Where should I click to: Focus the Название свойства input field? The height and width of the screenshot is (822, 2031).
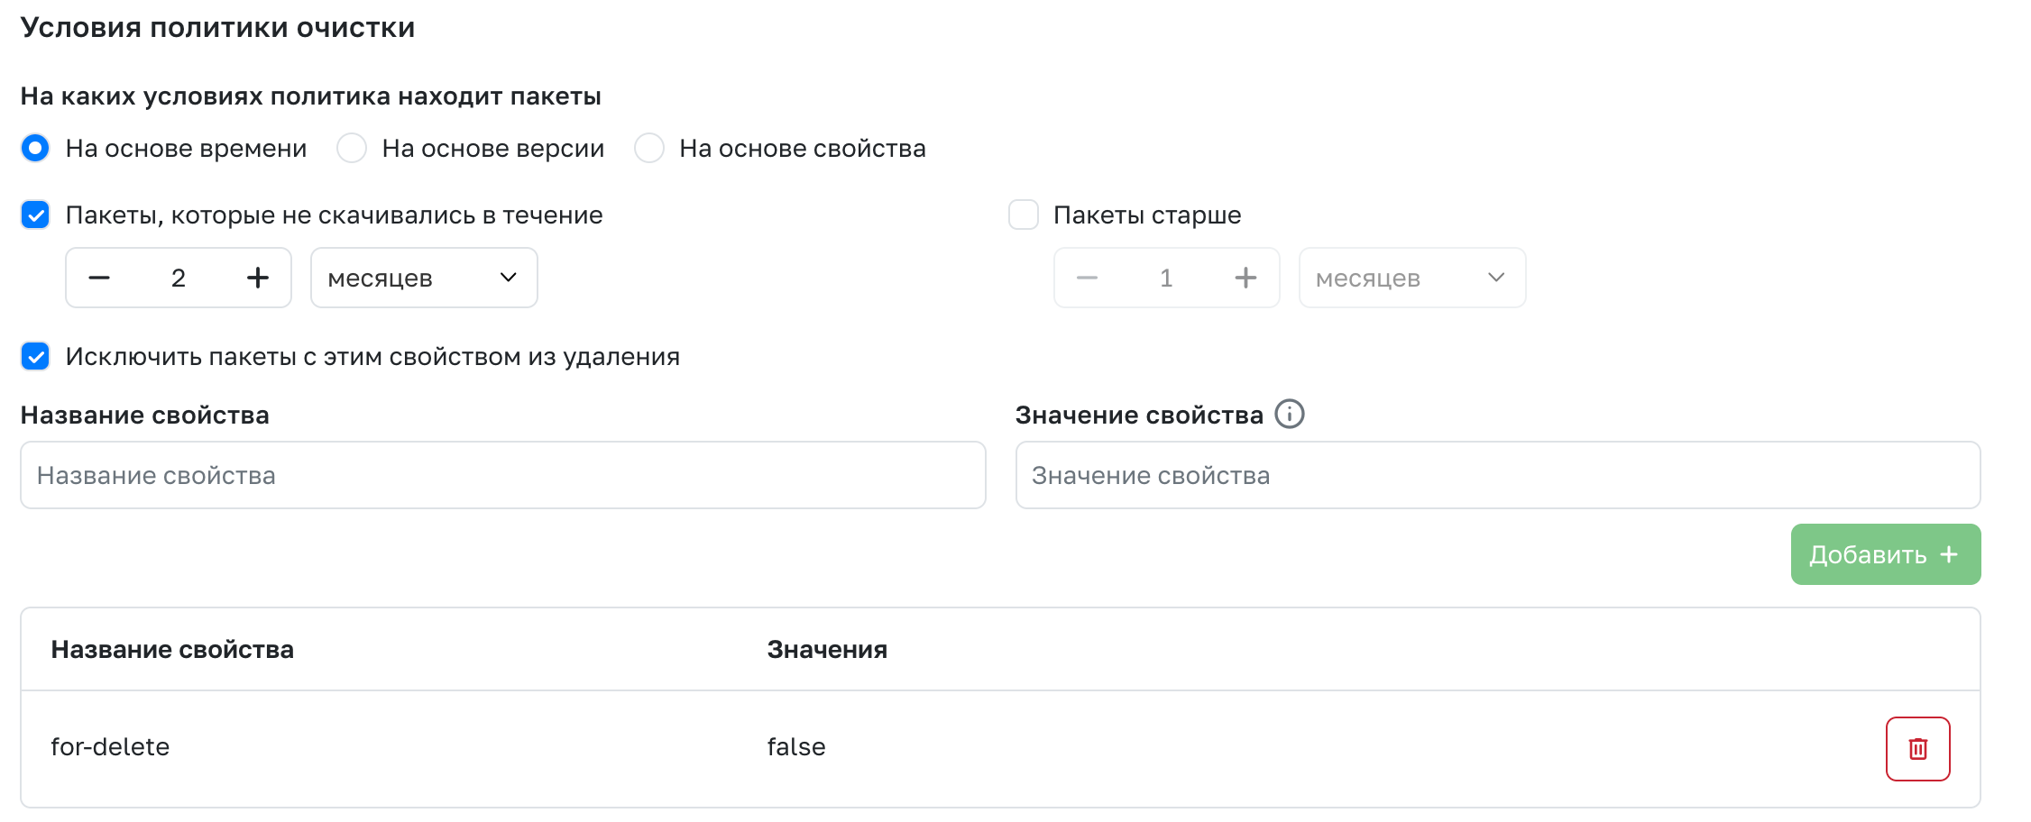coord(502,475)
